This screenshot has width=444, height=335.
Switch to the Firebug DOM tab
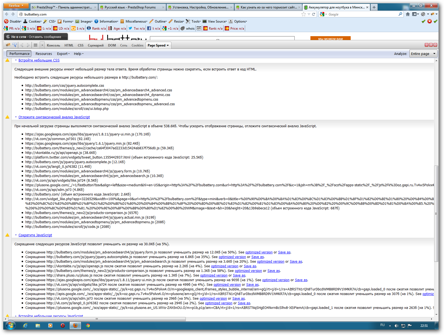[112, 45]
